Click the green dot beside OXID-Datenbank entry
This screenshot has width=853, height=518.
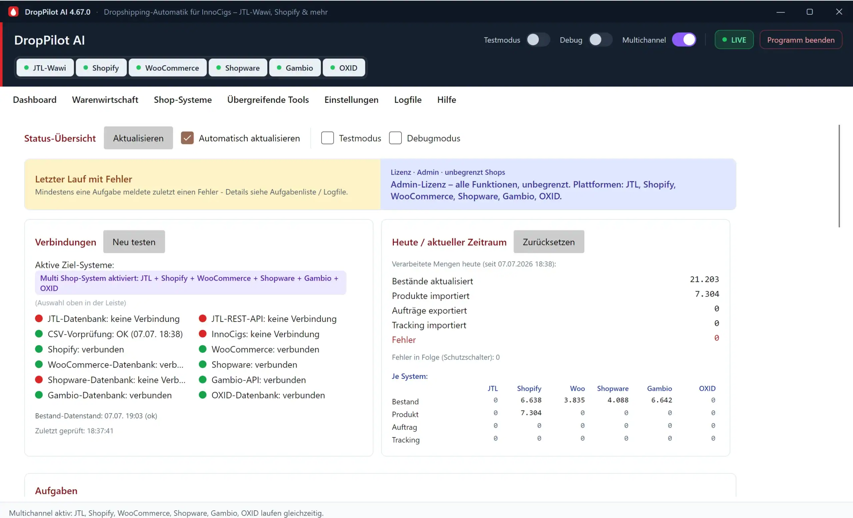tap(203, 395)
